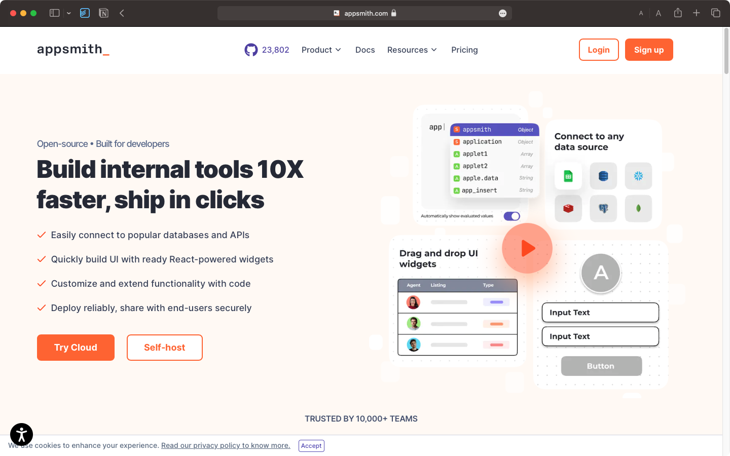Click the appsmith logo
730x456 pixels.
[x=73, y=50]
